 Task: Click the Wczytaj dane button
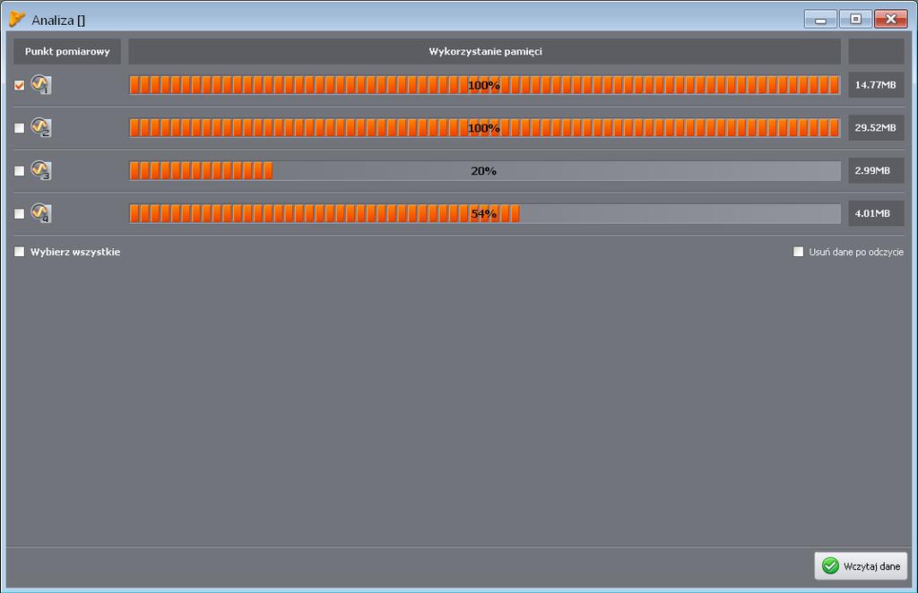[x=861, y=565]
